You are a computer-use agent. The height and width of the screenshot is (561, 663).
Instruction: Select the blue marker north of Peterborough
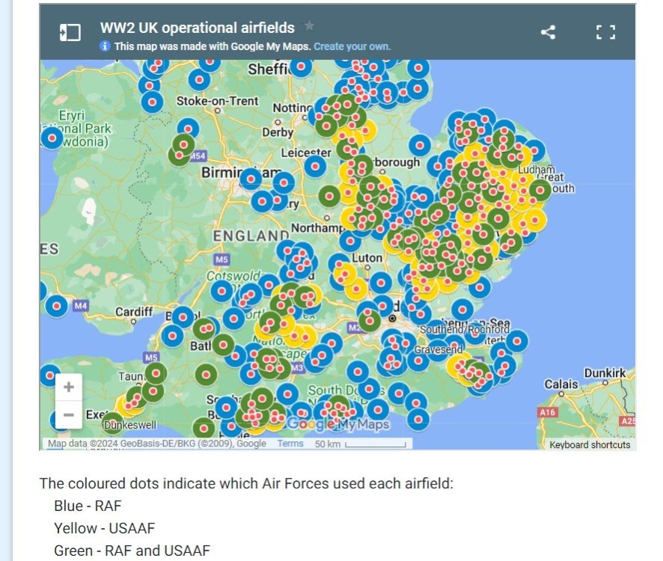click(420, 145)
